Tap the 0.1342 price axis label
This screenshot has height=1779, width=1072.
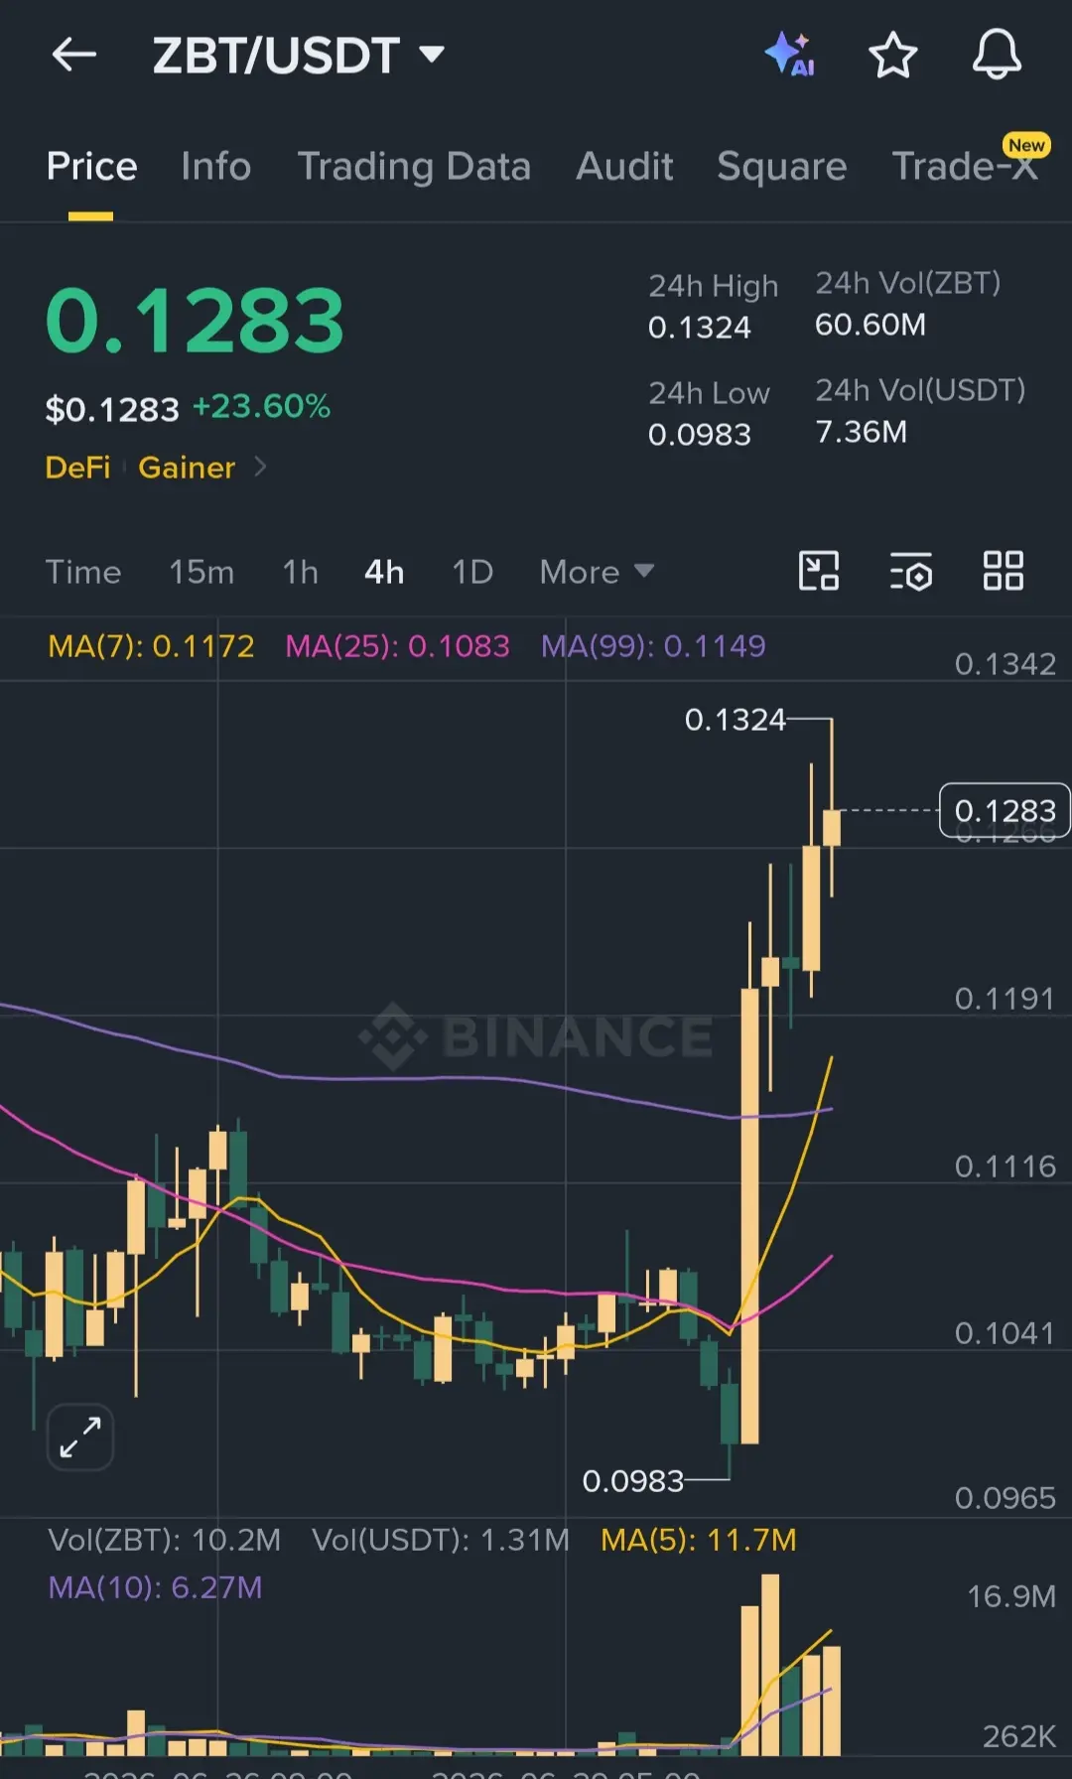tap(1005, 664)
